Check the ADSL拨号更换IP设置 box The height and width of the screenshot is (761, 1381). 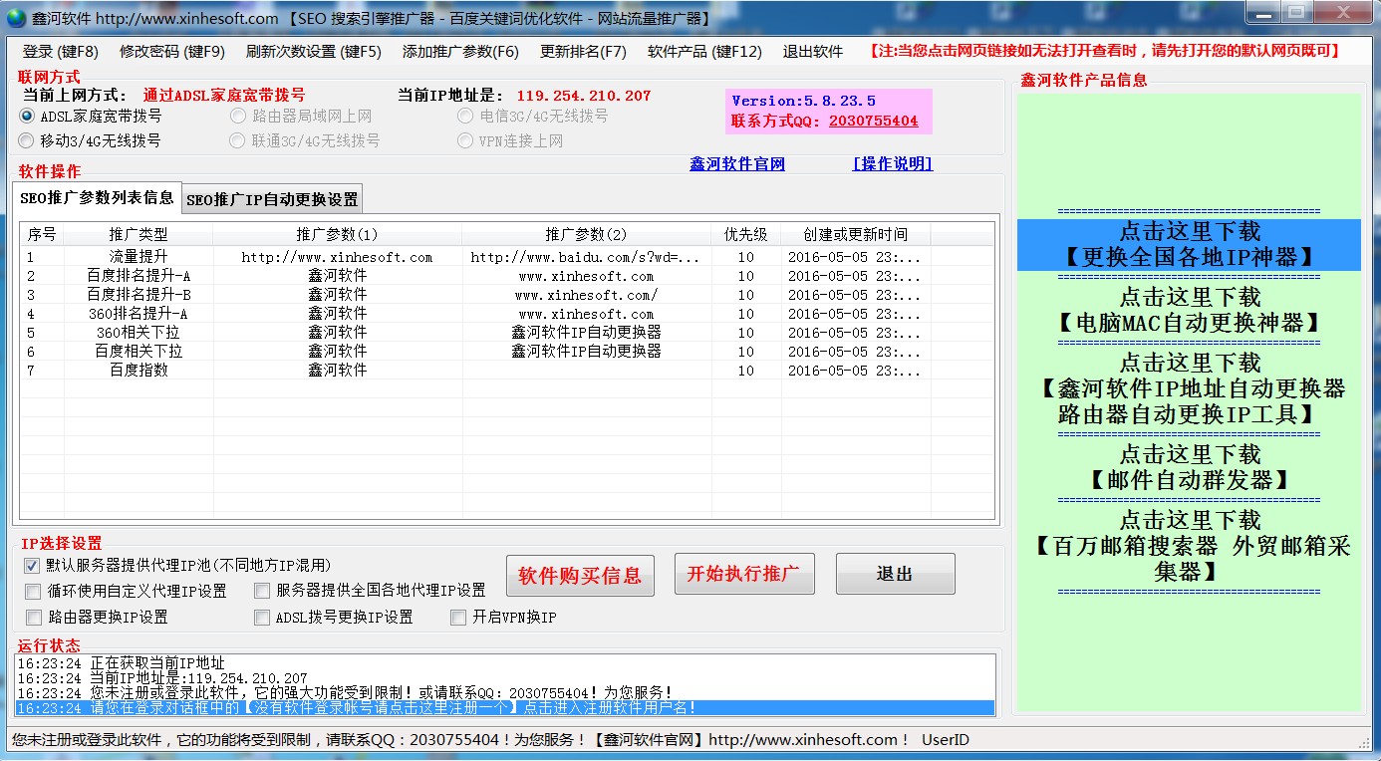click(261, 616)
